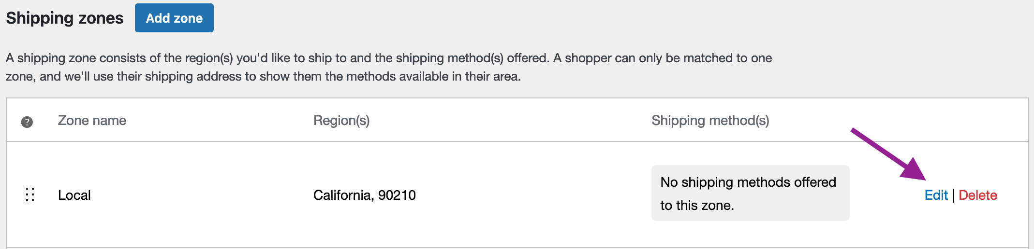Click the question mark help icon
Screen dimensions: 1034x249
tap(27, 122)
